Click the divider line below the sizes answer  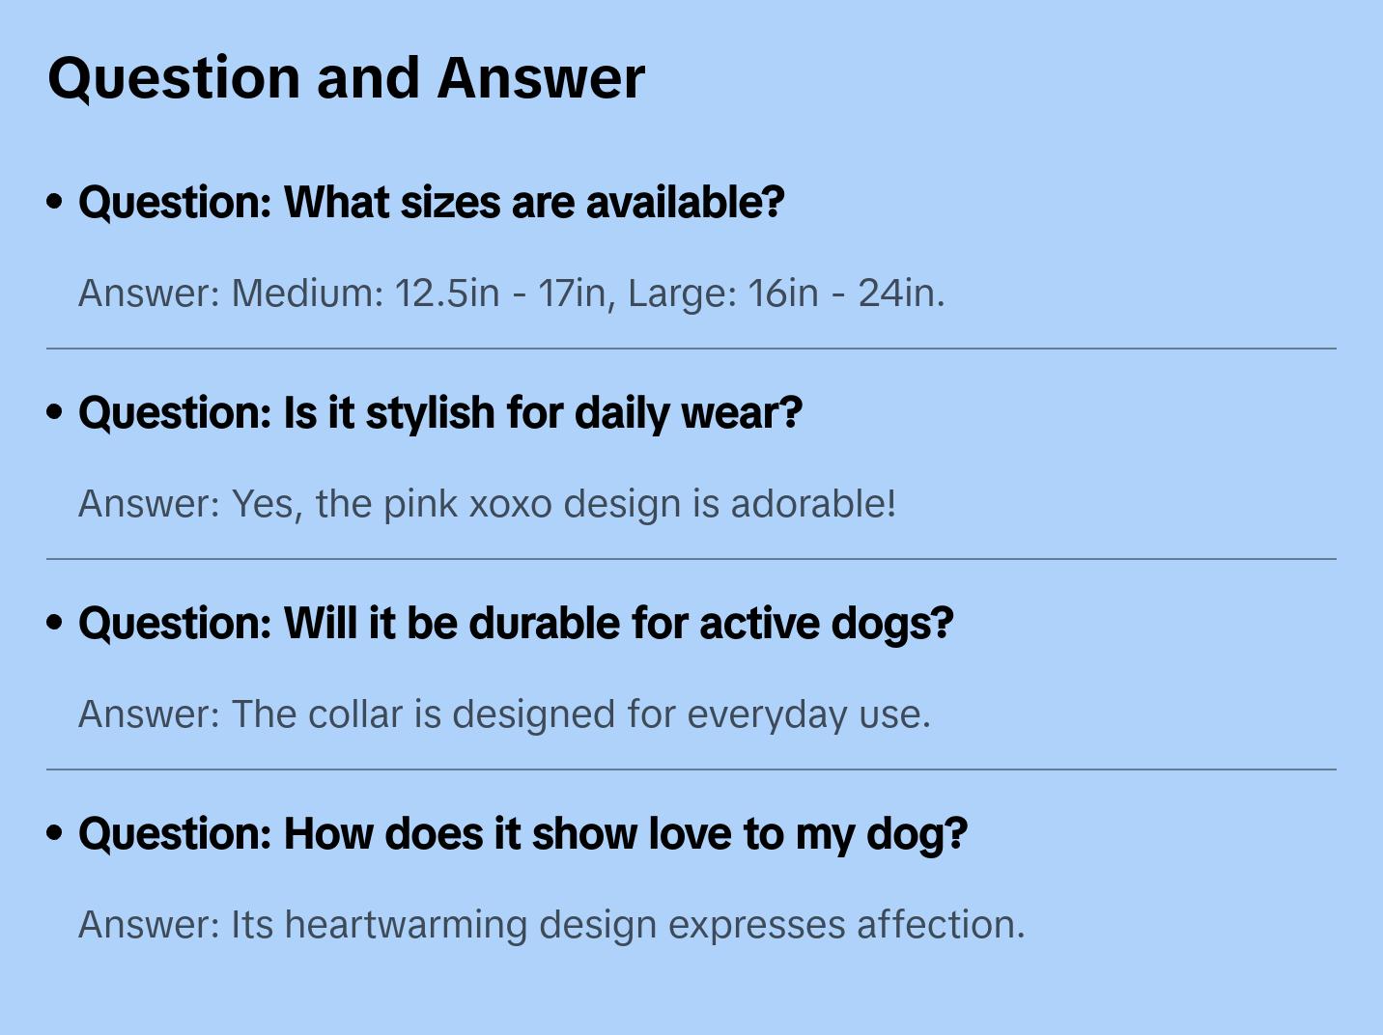(691, 349)
